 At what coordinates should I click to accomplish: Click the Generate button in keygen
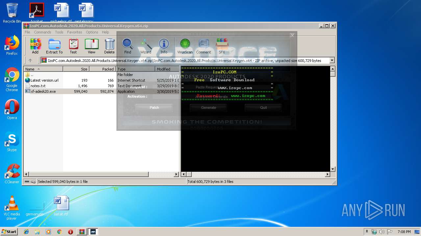[209, 108]
